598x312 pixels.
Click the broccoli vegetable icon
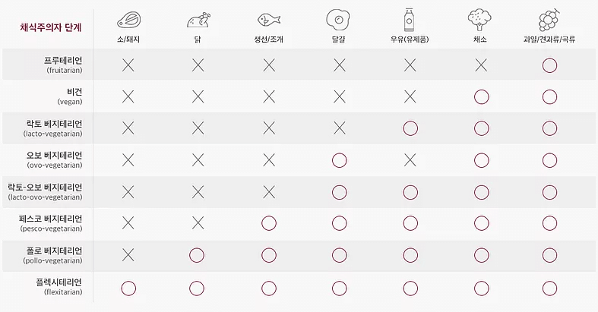tap(480, 18)
